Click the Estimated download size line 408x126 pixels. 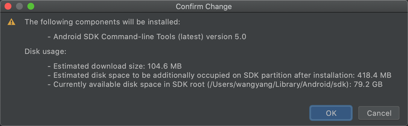coord(115,66)
